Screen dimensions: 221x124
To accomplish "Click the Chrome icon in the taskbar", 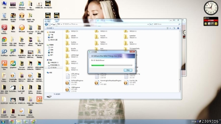I will [x=12, y=122].
